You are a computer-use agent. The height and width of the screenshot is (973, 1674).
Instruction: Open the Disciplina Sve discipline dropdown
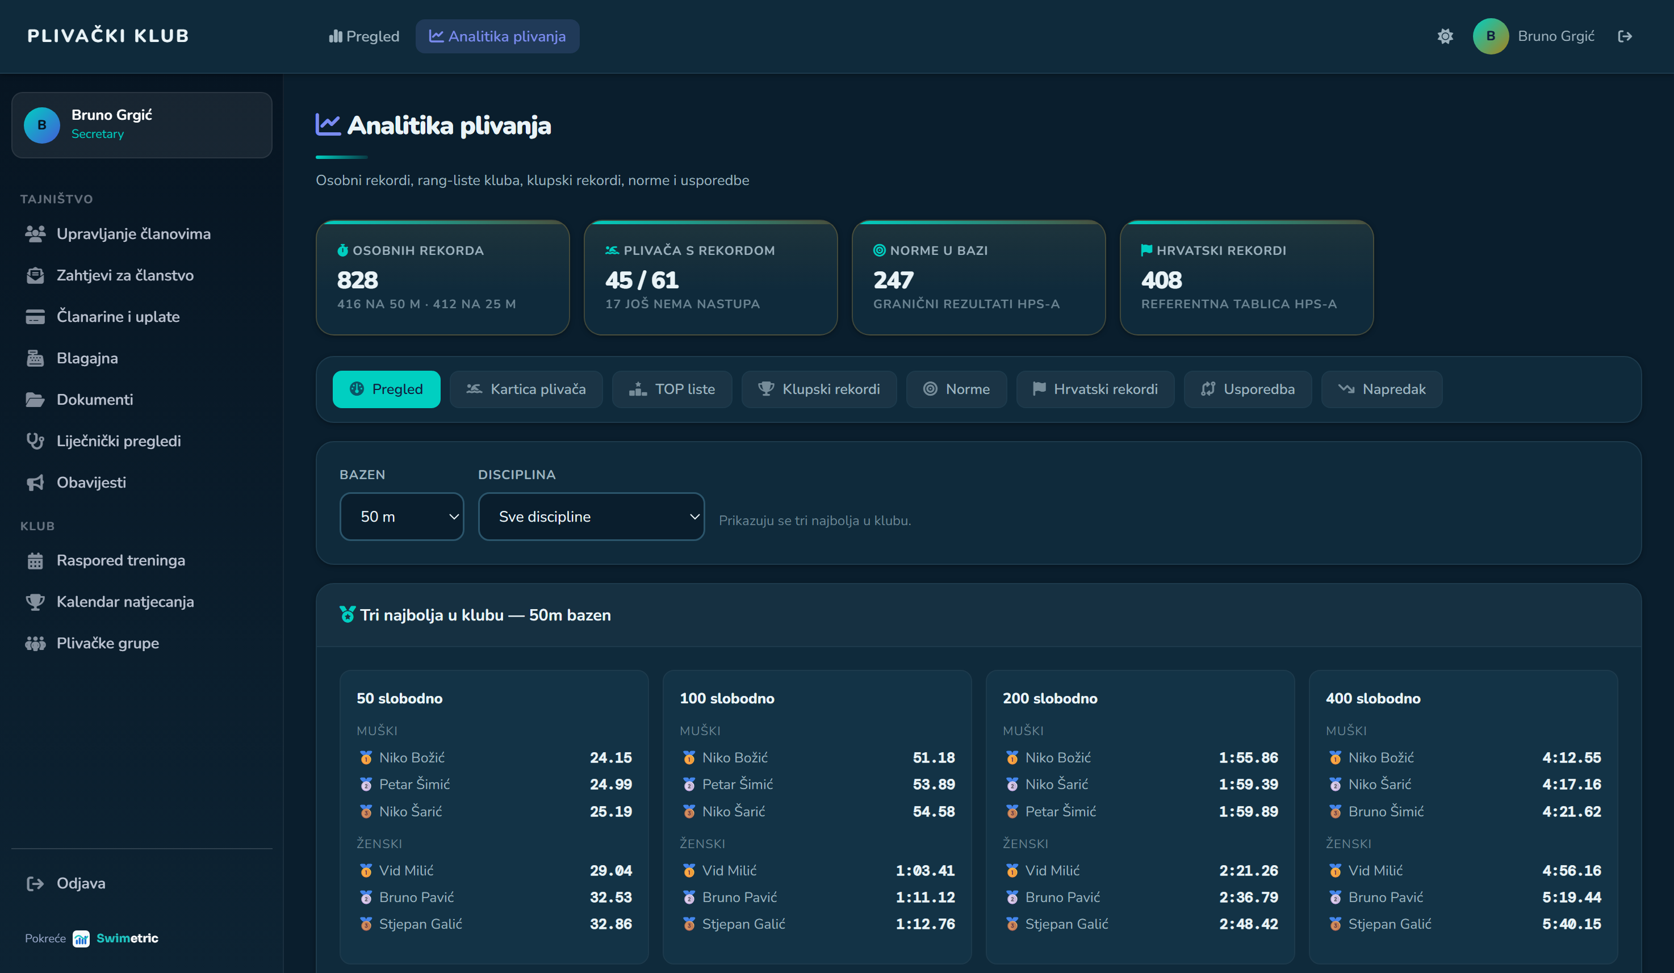(x=591, y=517)
